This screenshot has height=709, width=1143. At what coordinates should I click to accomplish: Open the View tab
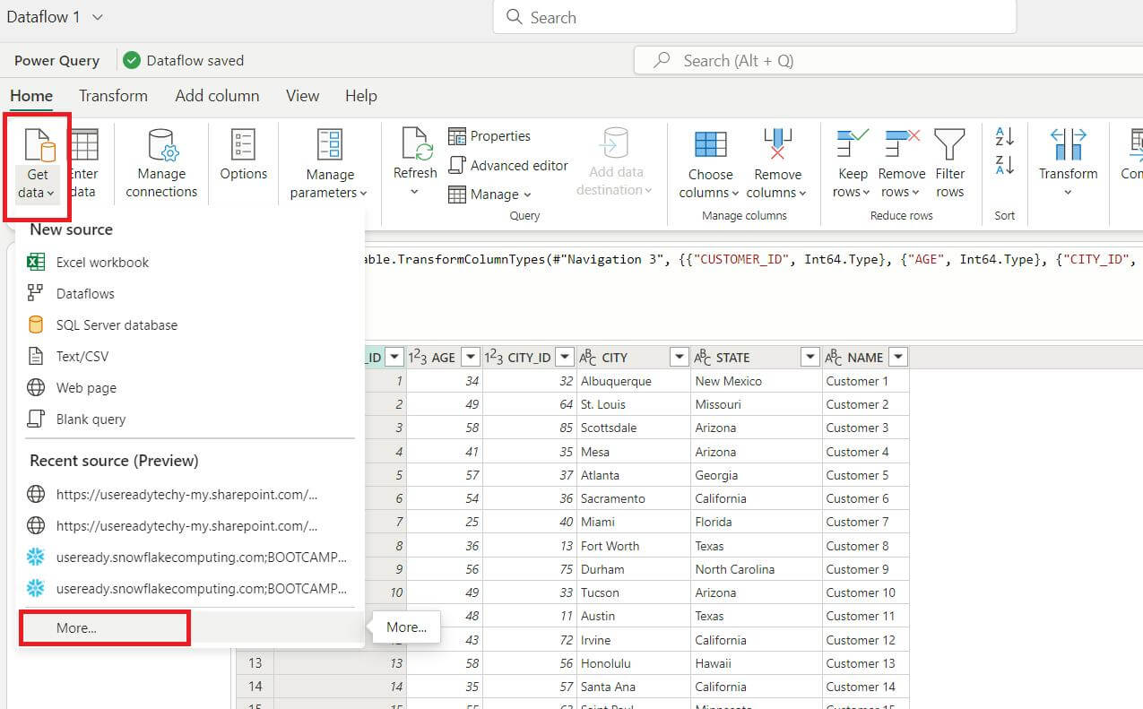click(302, 96)
